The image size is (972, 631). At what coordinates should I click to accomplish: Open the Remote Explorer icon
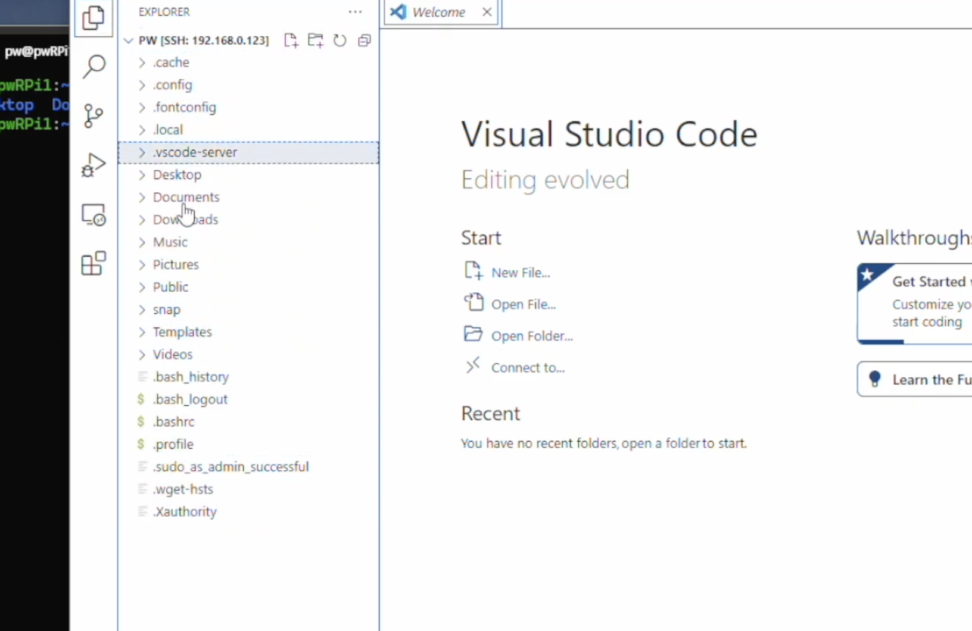pos(94,214)
